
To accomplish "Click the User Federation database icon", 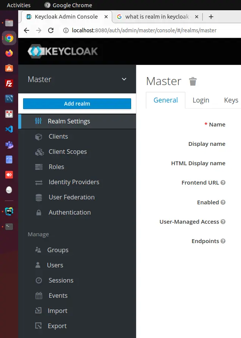I will [39, 197].
